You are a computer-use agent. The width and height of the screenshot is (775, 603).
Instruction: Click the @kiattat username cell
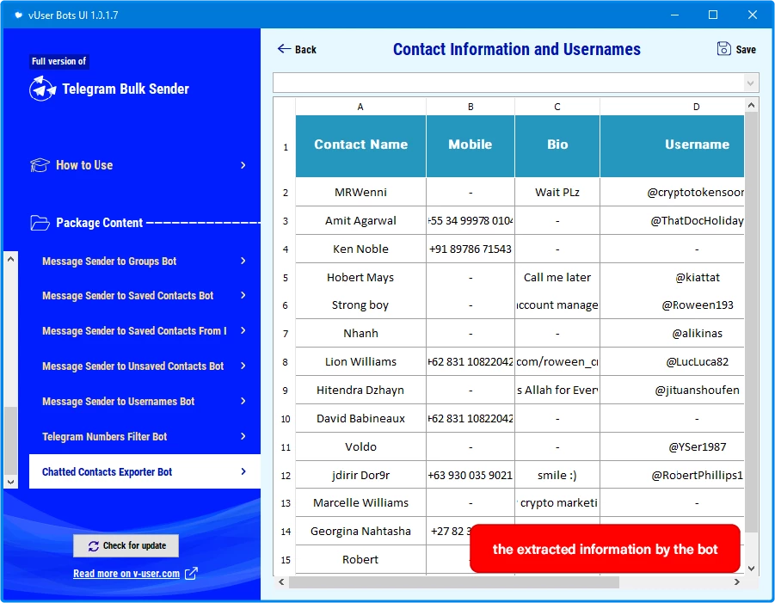[x=672, y=277]
